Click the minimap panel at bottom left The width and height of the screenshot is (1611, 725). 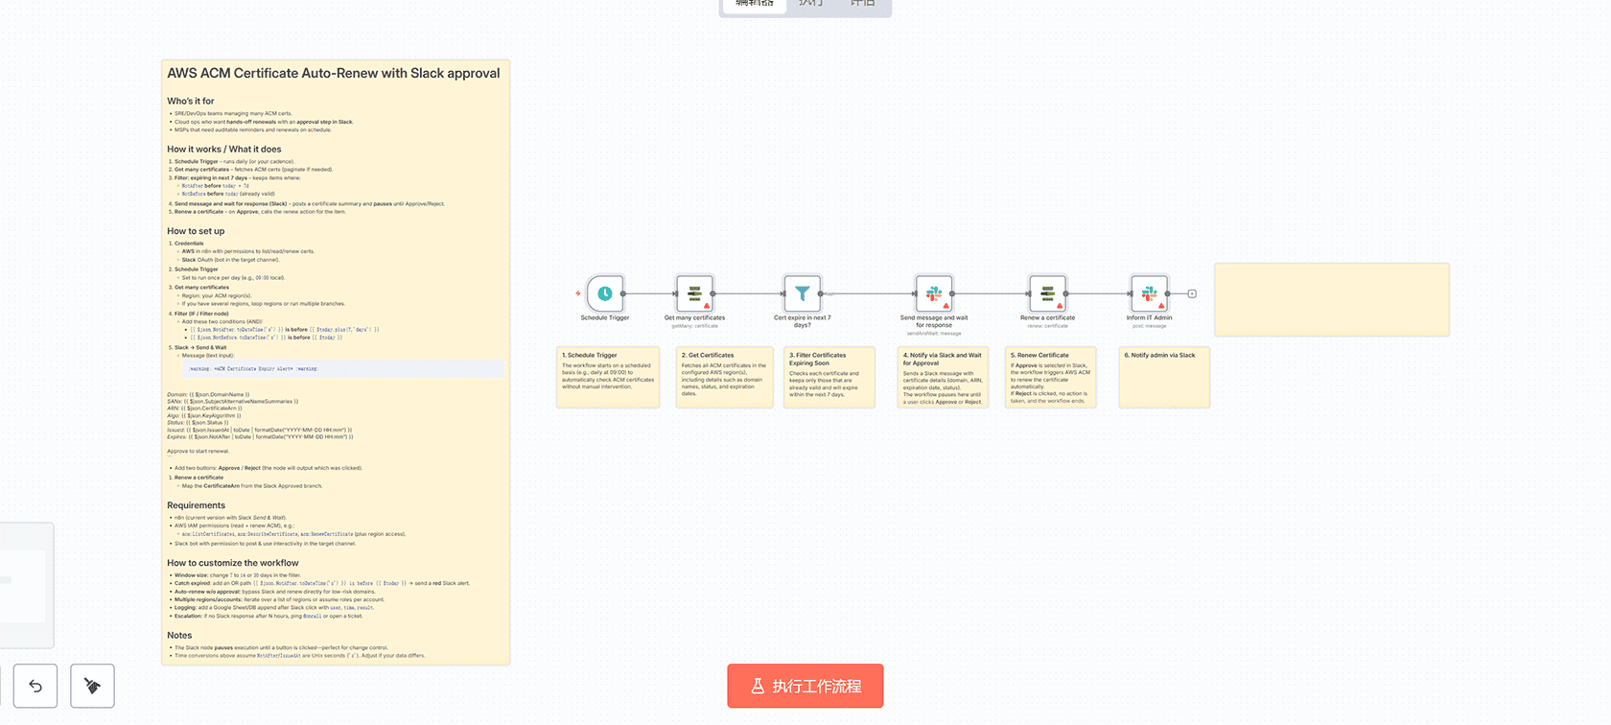click(x=26, y=585)
